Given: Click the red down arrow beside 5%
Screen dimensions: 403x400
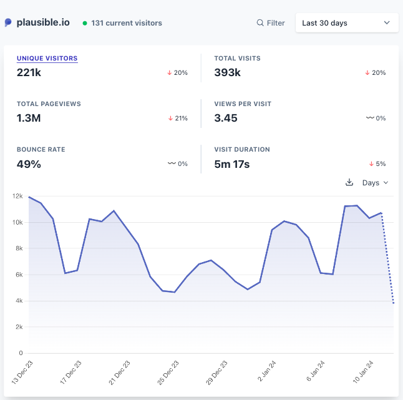Looking at the screenshot, I should point(371,163).
